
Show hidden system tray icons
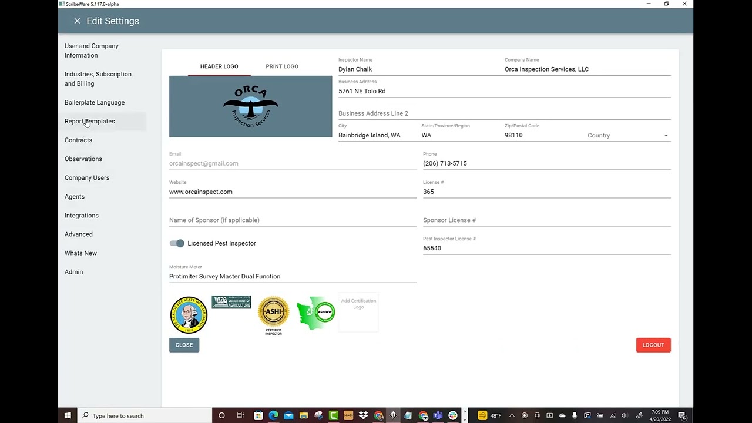click(x=512, y=415)
